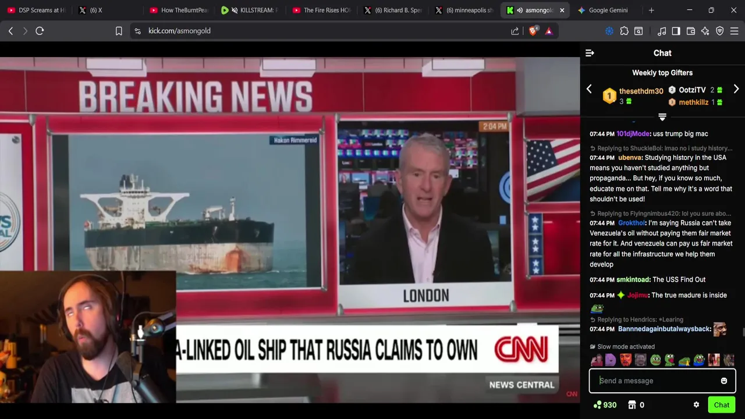Viewport: 745px width, 419px height.
Task: Click username Bannnedagainbutalwaysback in chat
Action: coord(664,329)
